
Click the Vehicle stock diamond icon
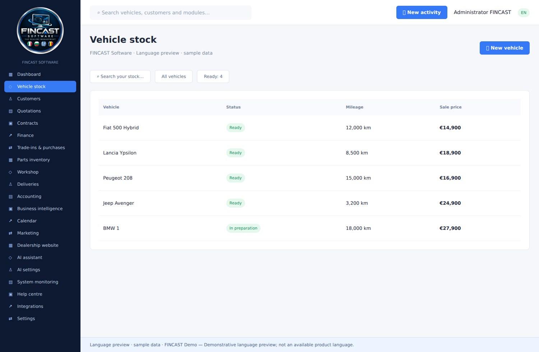[10, 87]
